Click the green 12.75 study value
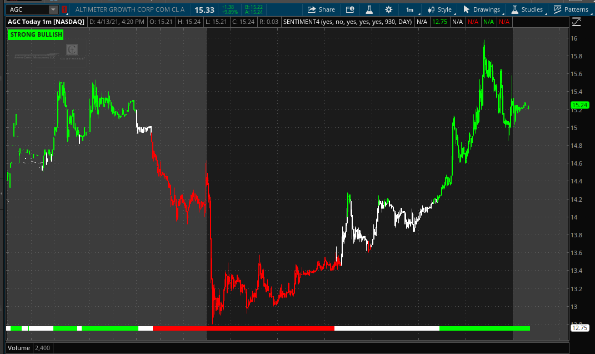Screen dimensions: 595x354 (439, 22)
